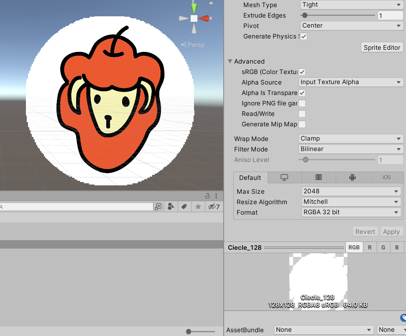Select the Server platform tab

[x=319, y=177]
